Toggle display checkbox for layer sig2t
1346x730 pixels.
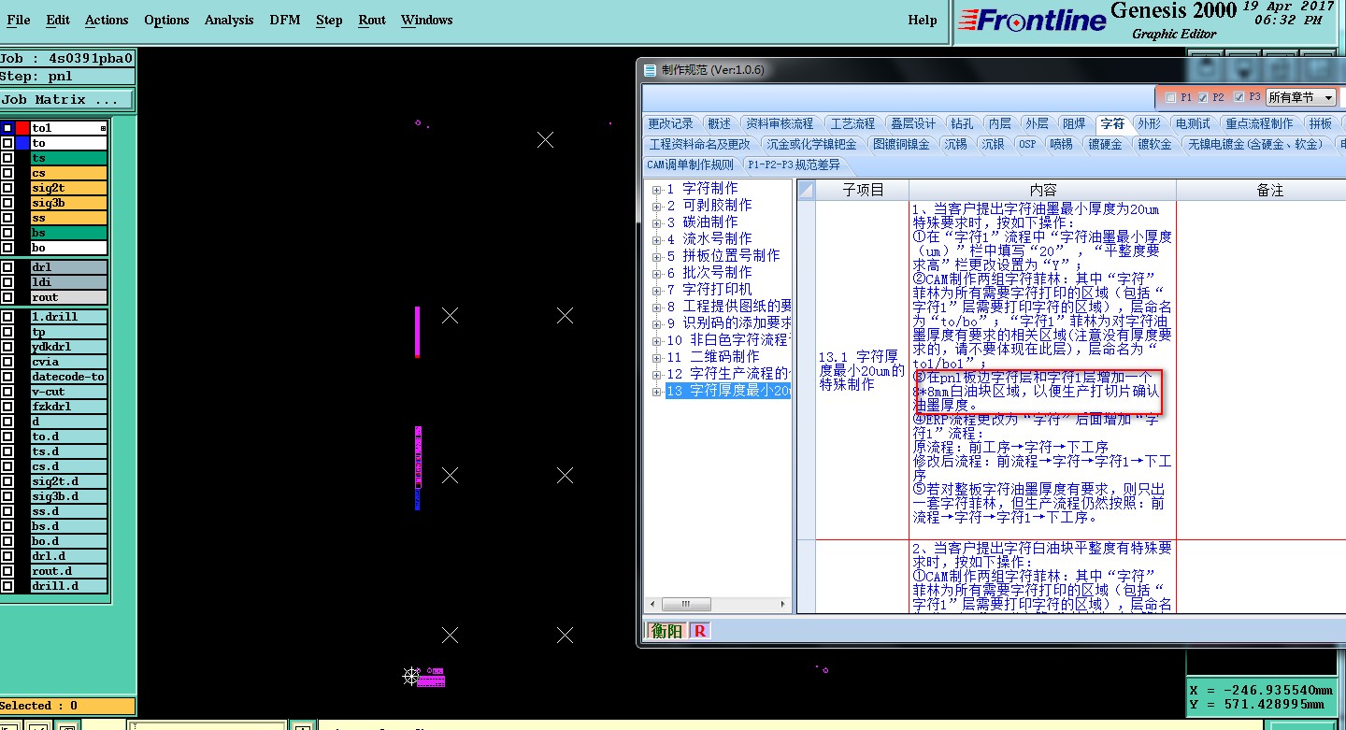(7, 188)
